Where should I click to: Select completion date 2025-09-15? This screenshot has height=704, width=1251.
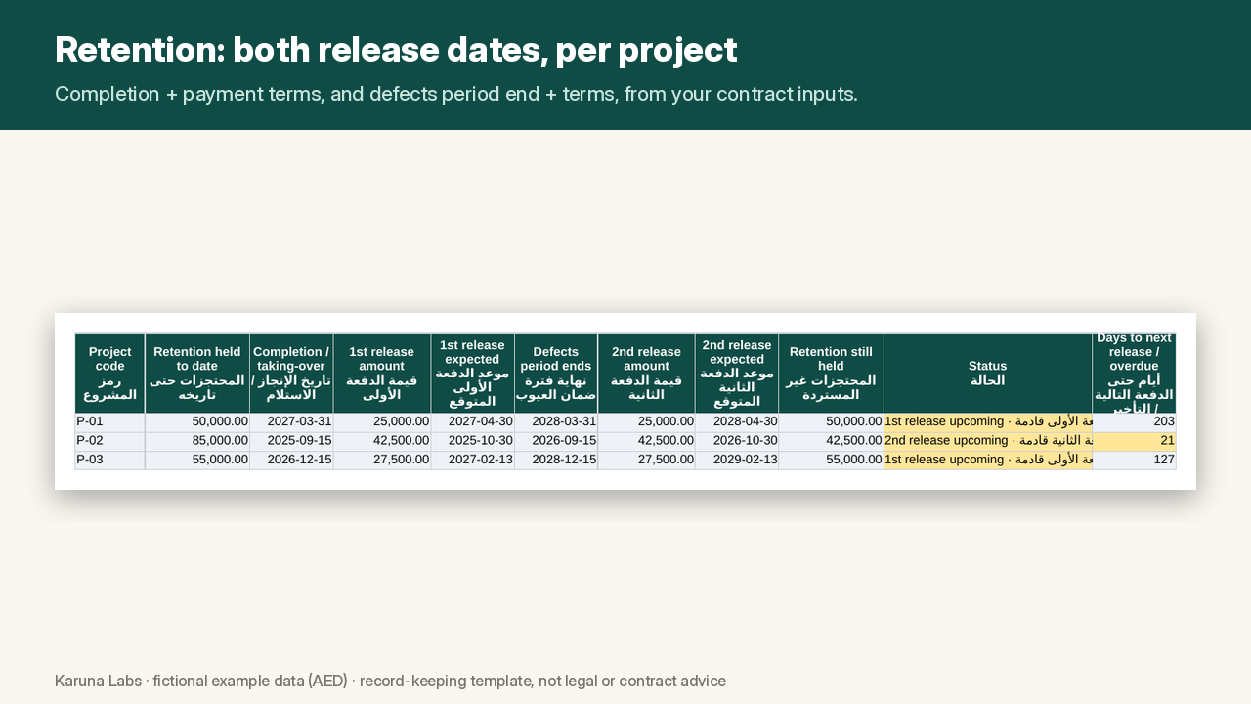291,441
